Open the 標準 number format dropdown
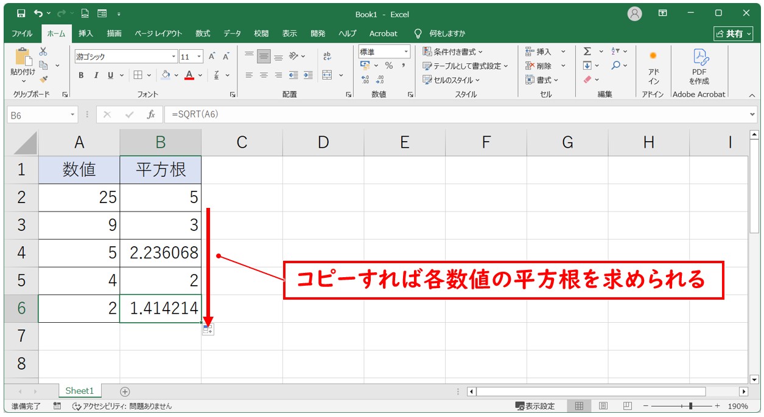The width and height of the screenshot is (764, 417). coord(406,52)
